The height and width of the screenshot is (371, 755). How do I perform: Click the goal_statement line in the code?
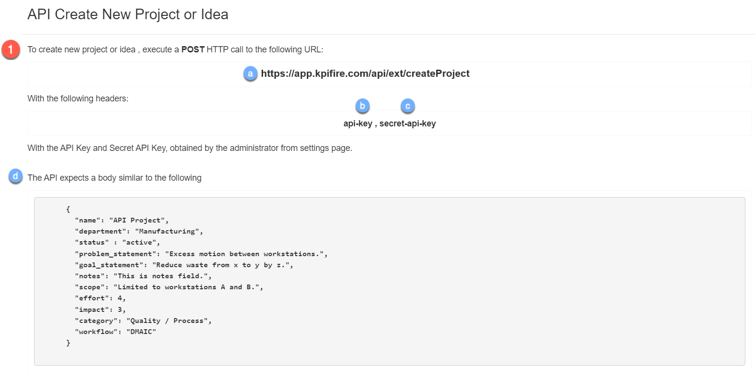point(183,265)
